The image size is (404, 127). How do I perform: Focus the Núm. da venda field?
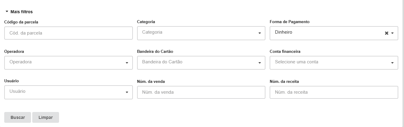[201, 92]
